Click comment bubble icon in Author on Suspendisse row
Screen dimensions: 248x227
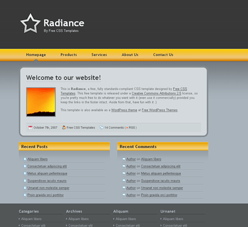tap(123, 180)
